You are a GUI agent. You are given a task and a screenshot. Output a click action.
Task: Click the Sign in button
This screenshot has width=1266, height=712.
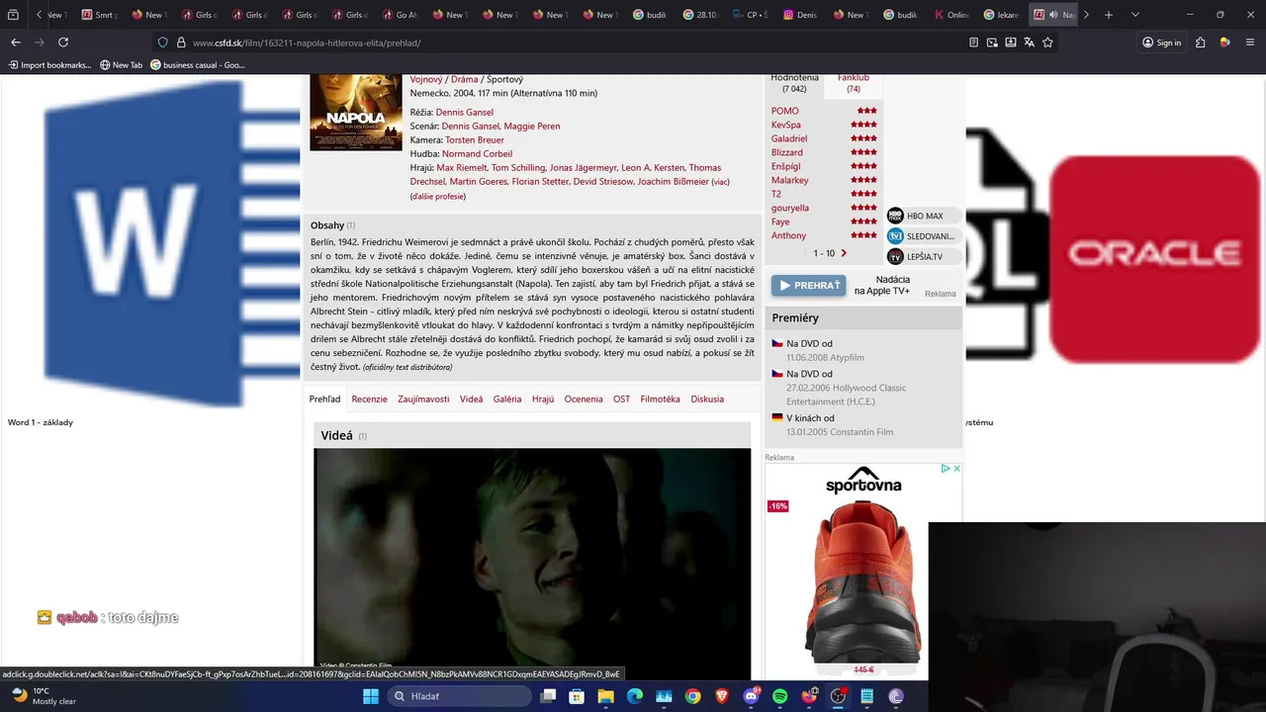pos(1161,43)
